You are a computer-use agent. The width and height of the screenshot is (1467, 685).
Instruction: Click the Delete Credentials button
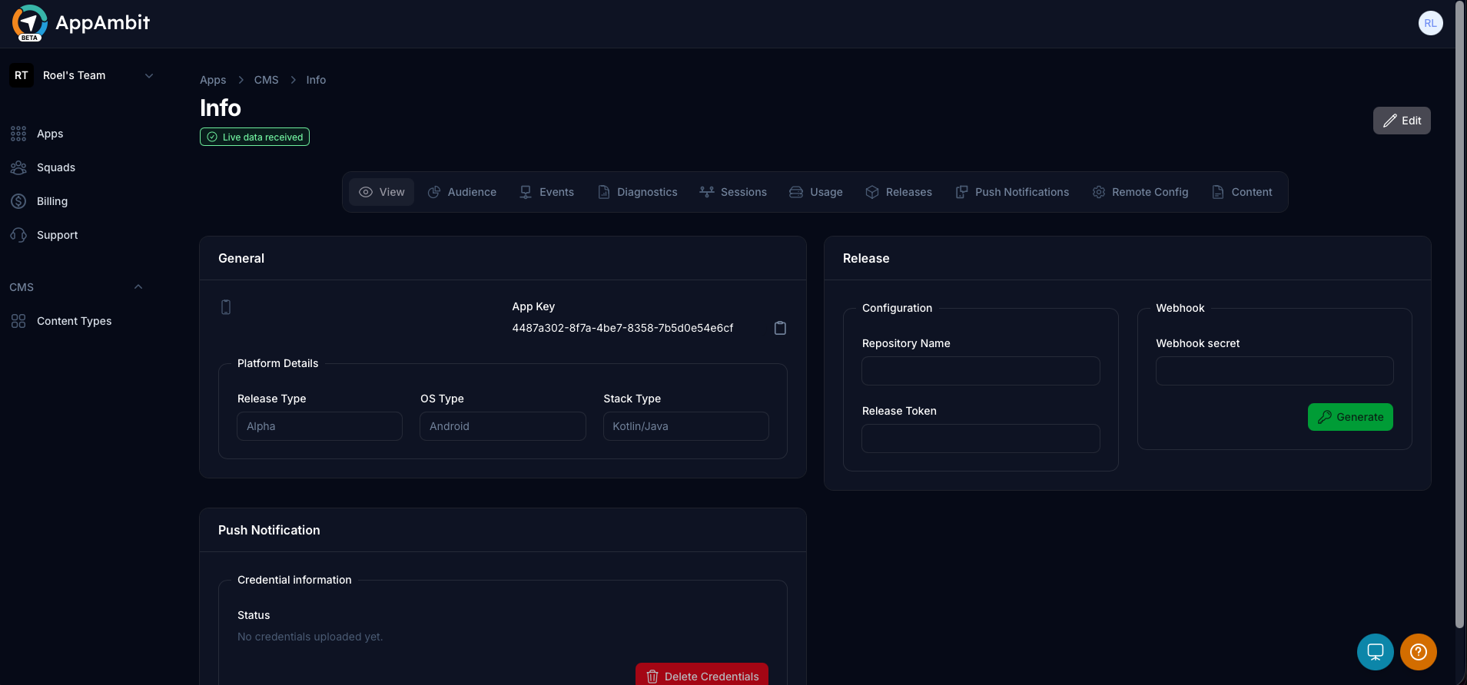click(702, 675)
